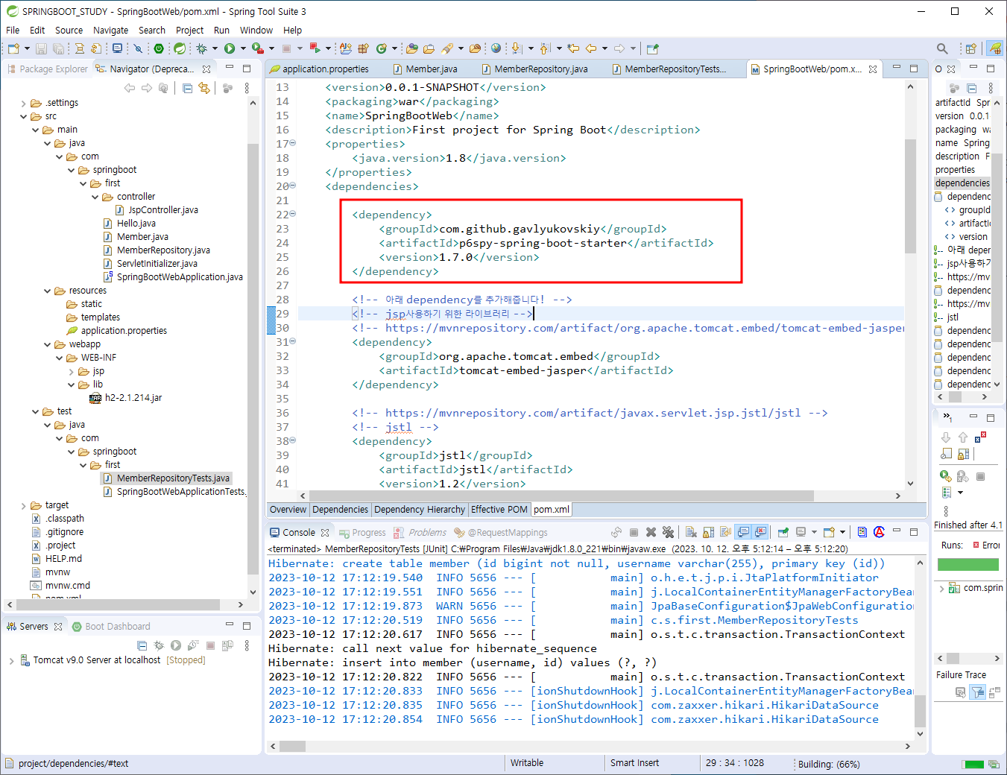
Task: Open the Project menu
Action: [x=189, y=30]
